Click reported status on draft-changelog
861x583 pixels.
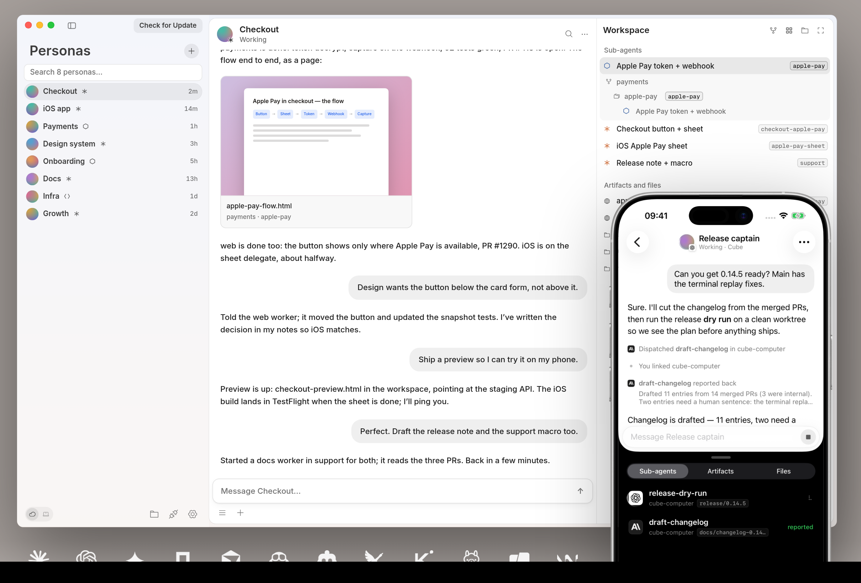[x=800, y=527]
